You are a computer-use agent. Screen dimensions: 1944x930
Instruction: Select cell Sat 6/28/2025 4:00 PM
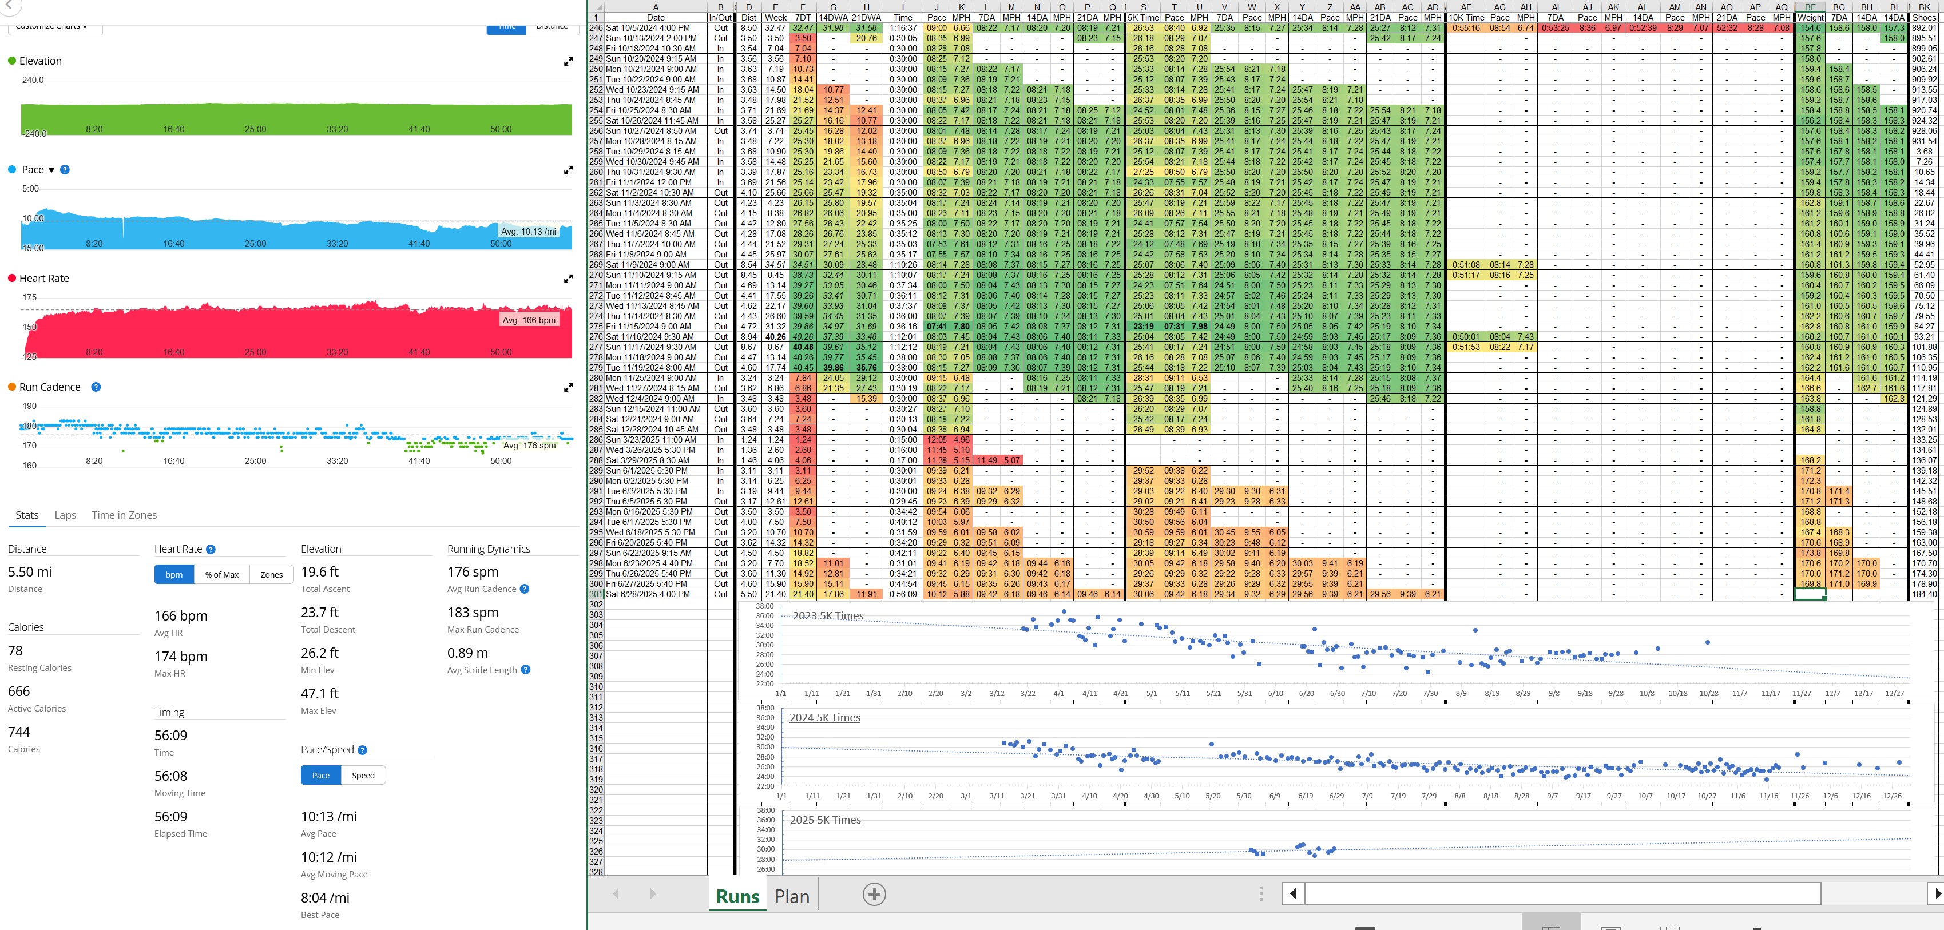[656, 594]
